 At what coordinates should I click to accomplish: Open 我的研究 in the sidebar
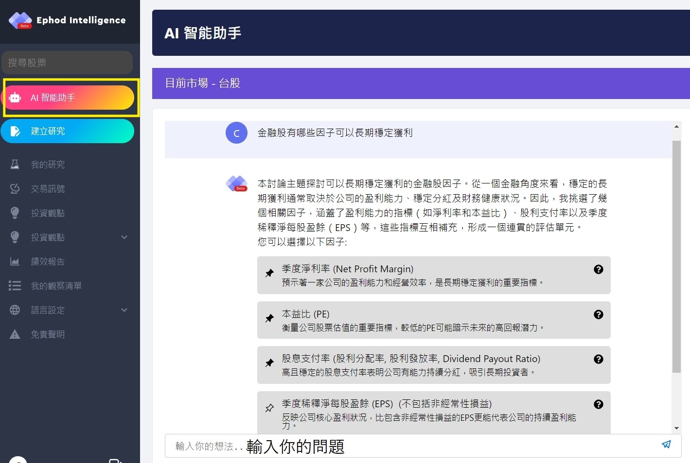click(48, 165)
